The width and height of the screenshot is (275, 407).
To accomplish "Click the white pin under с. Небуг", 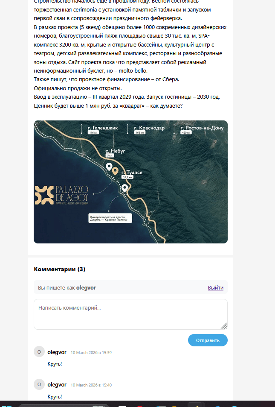I will [109, 167].
